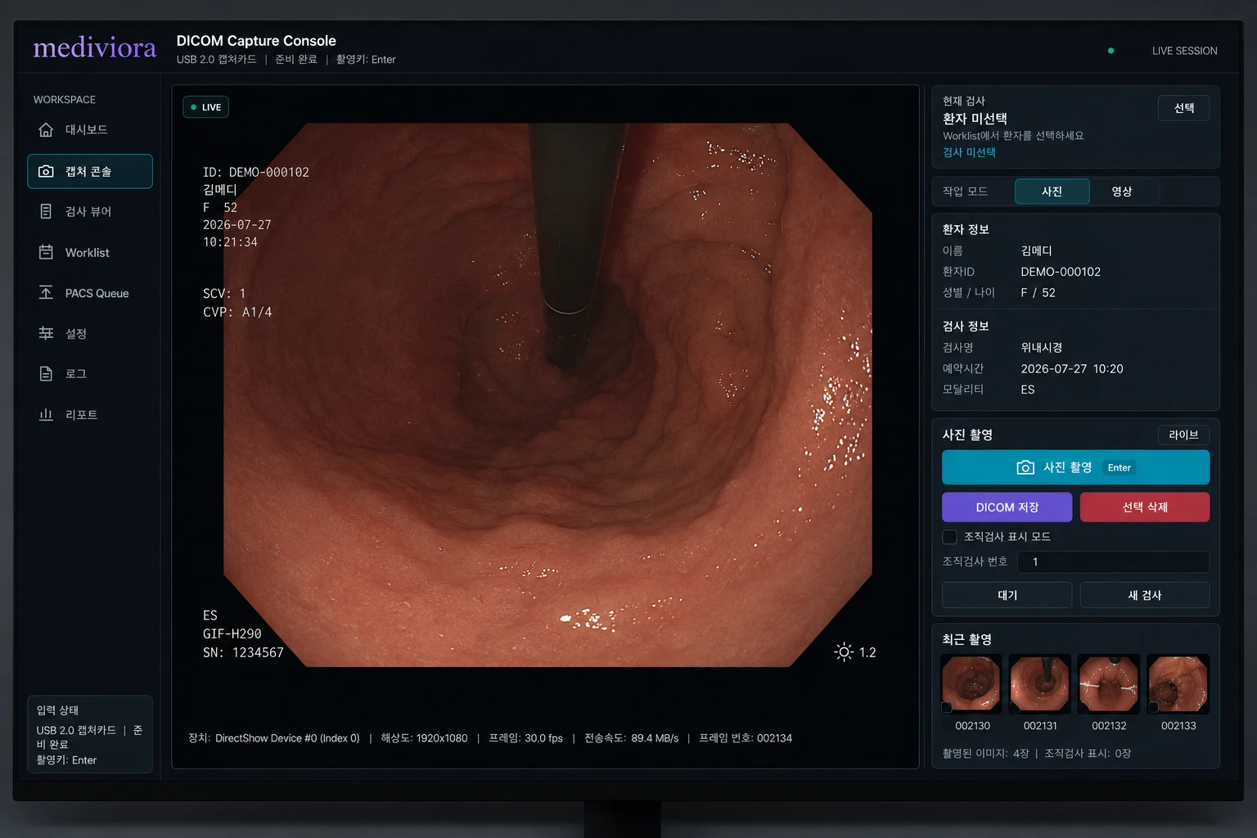Click the live endoscopy video frame
Viewport: 1257px width, 838px height.
pyautogui.click(x=547, y=394)
